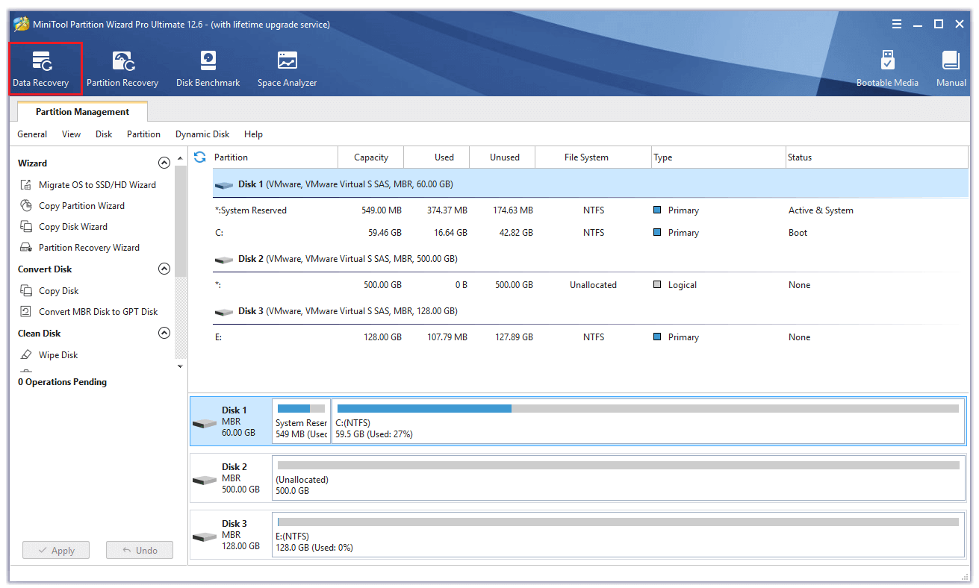Screen dimensions: 979x588
Task: Click the Copy Partition Wizard icon
Action: 26,205
